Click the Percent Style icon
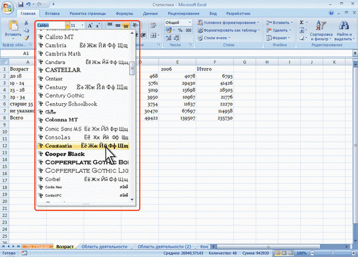This screenshot has width=358, height=257. (x=180, y=30)
